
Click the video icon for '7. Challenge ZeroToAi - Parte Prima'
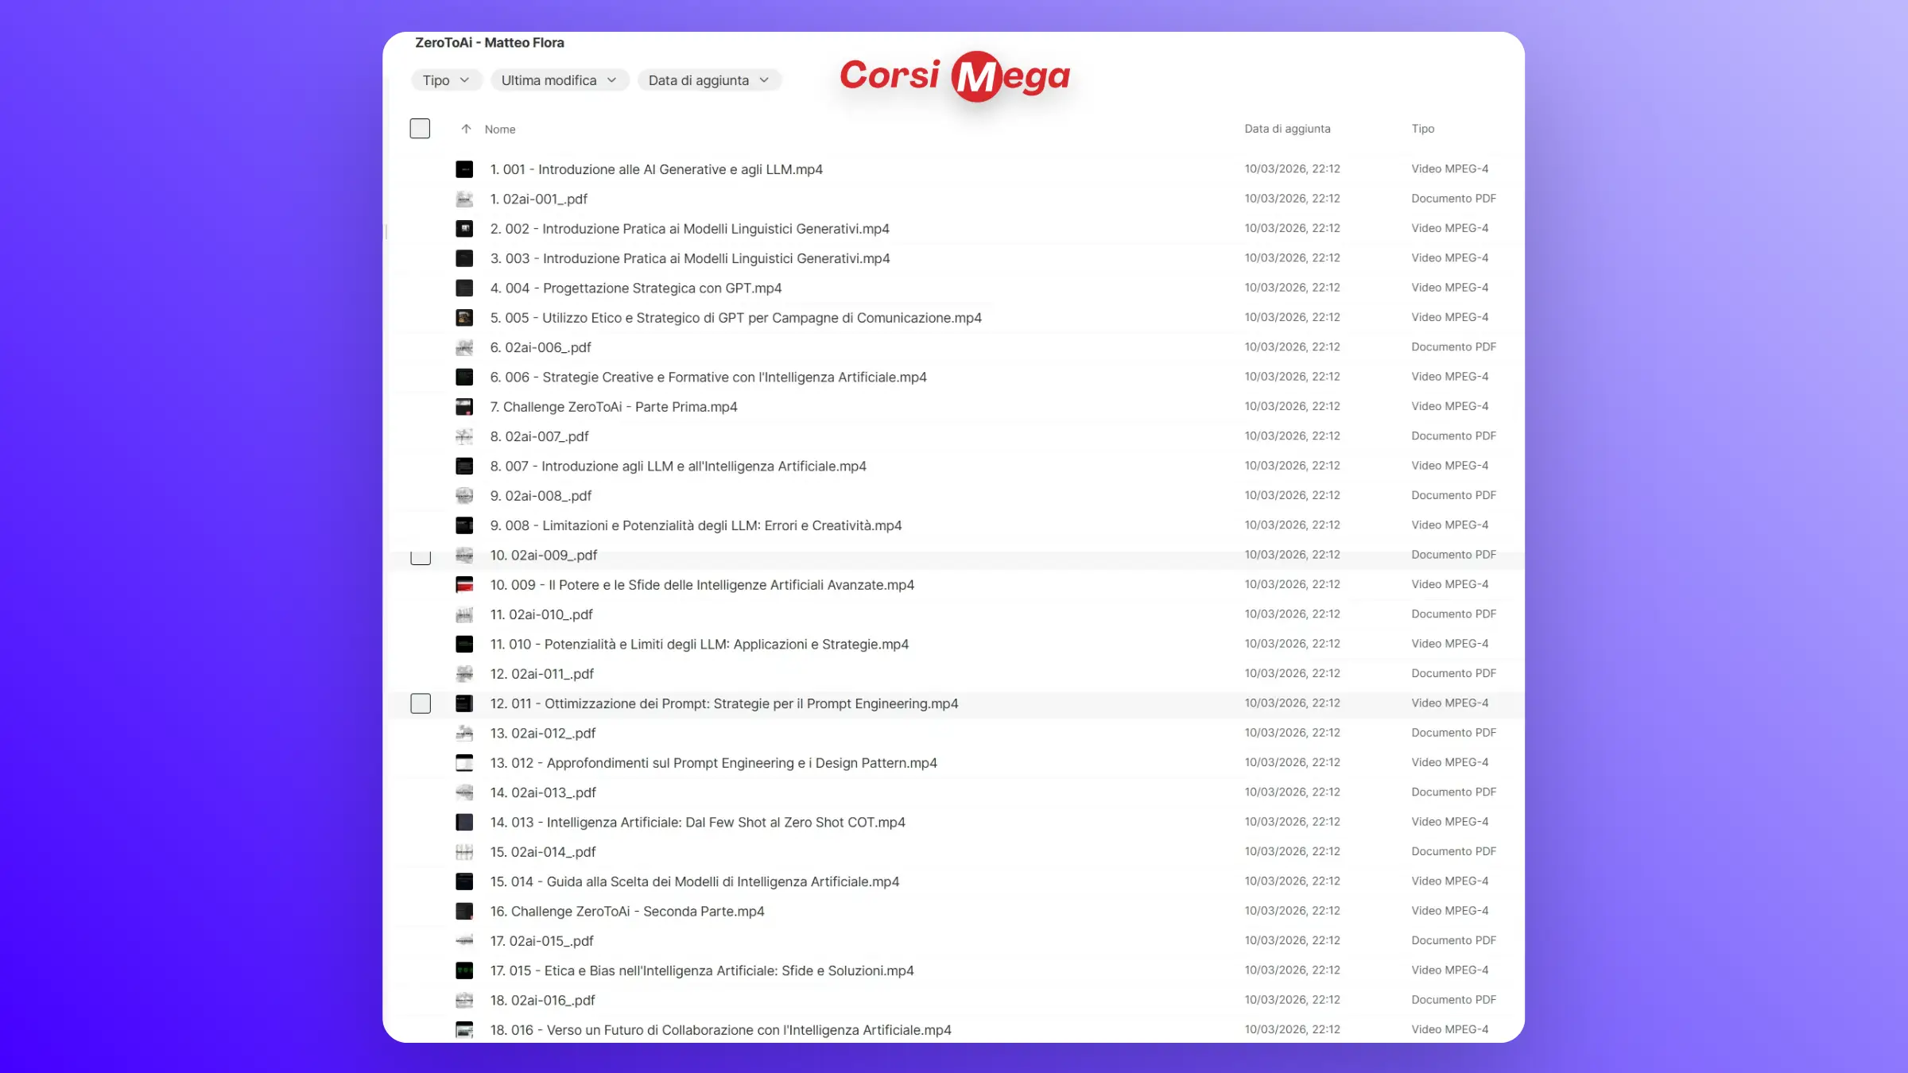pyautogui.click(x=464, y=407)
